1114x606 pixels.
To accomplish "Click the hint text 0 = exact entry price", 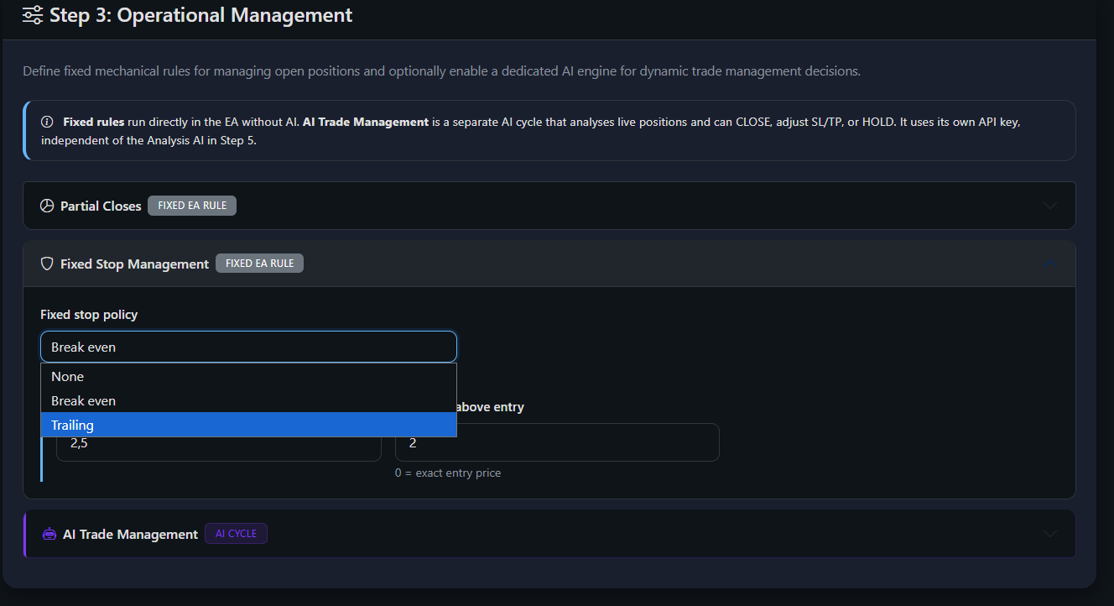I will pyautogui.click(x=448, y=473).
